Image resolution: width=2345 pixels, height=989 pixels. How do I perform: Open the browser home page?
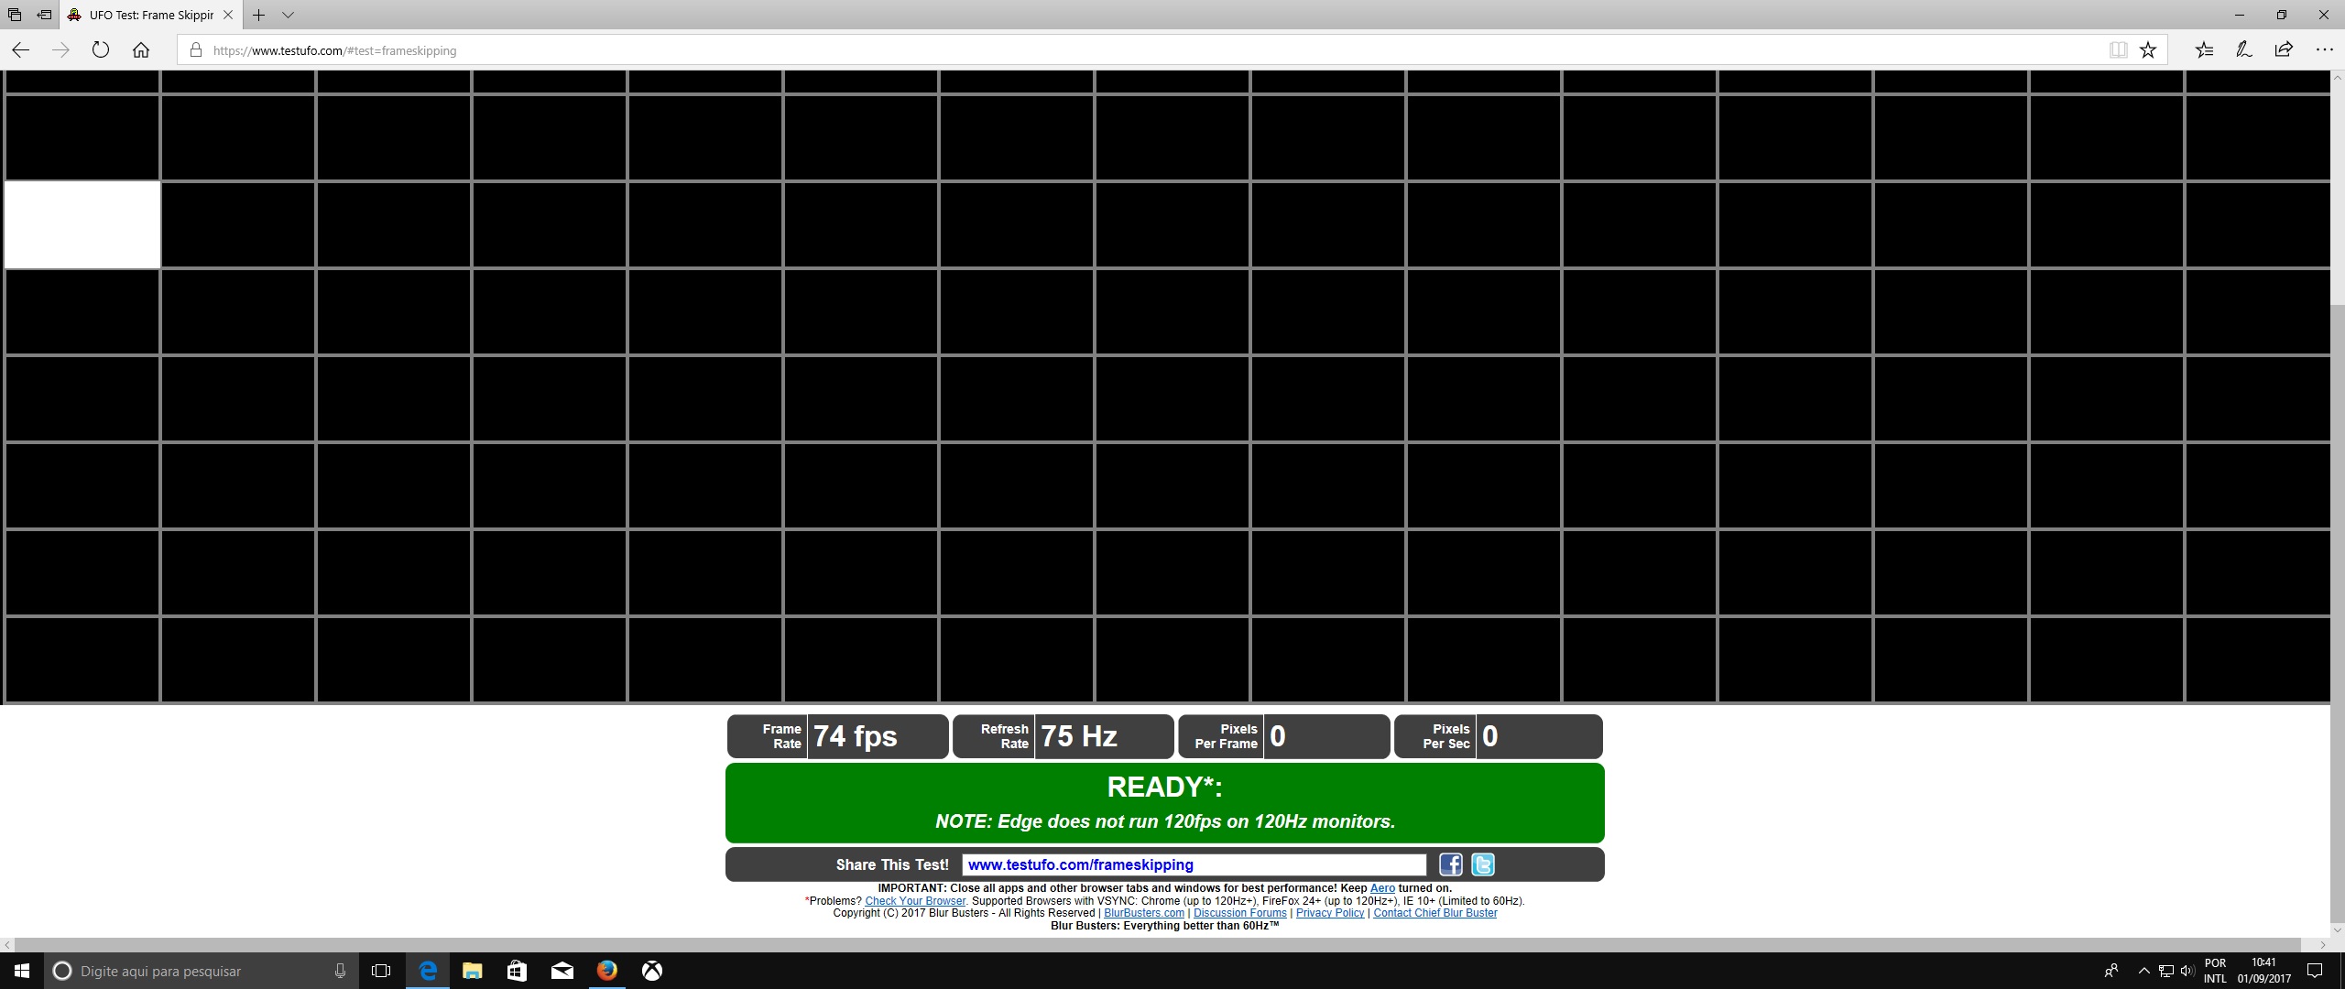141,50
